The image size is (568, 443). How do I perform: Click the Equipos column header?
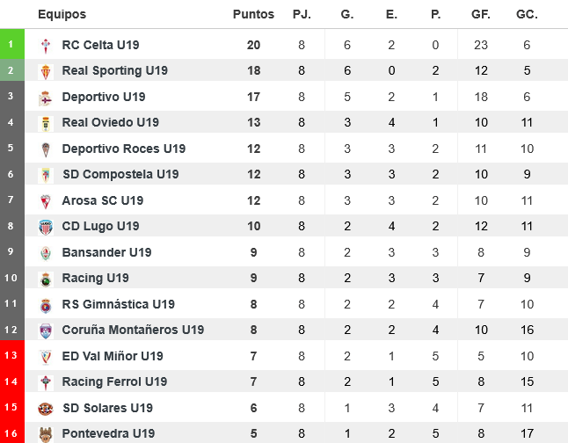(62, 15)
